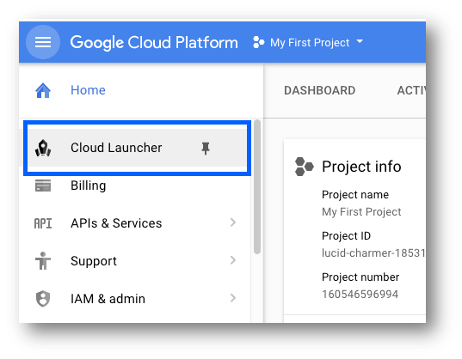Toggle the pin next to Cloud Launcher
462x359 pixels.
206,149
